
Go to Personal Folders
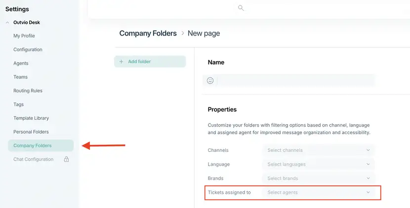(31, 132)
